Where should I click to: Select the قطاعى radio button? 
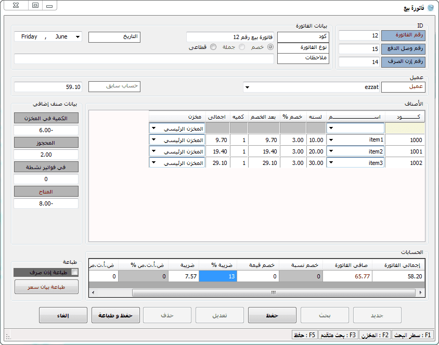[212, 47]
